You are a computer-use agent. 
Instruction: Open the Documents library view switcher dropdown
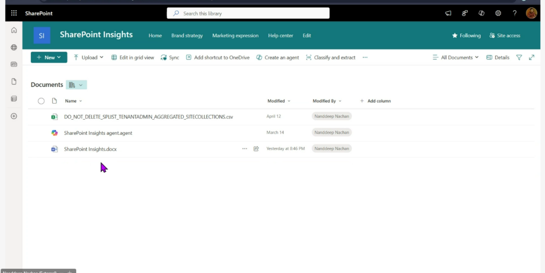(x=76, y=85)
